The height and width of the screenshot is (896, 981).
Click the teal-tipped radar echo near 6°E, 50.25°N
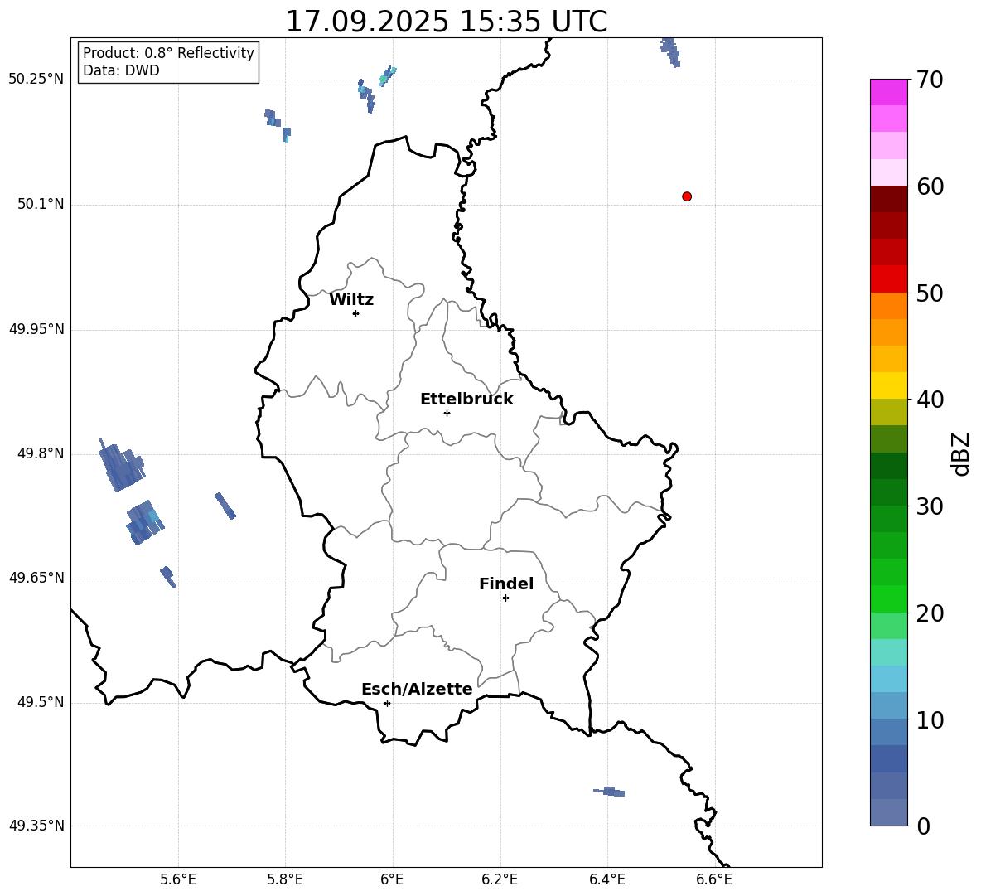pyautogui.click(x=387, y=75)
